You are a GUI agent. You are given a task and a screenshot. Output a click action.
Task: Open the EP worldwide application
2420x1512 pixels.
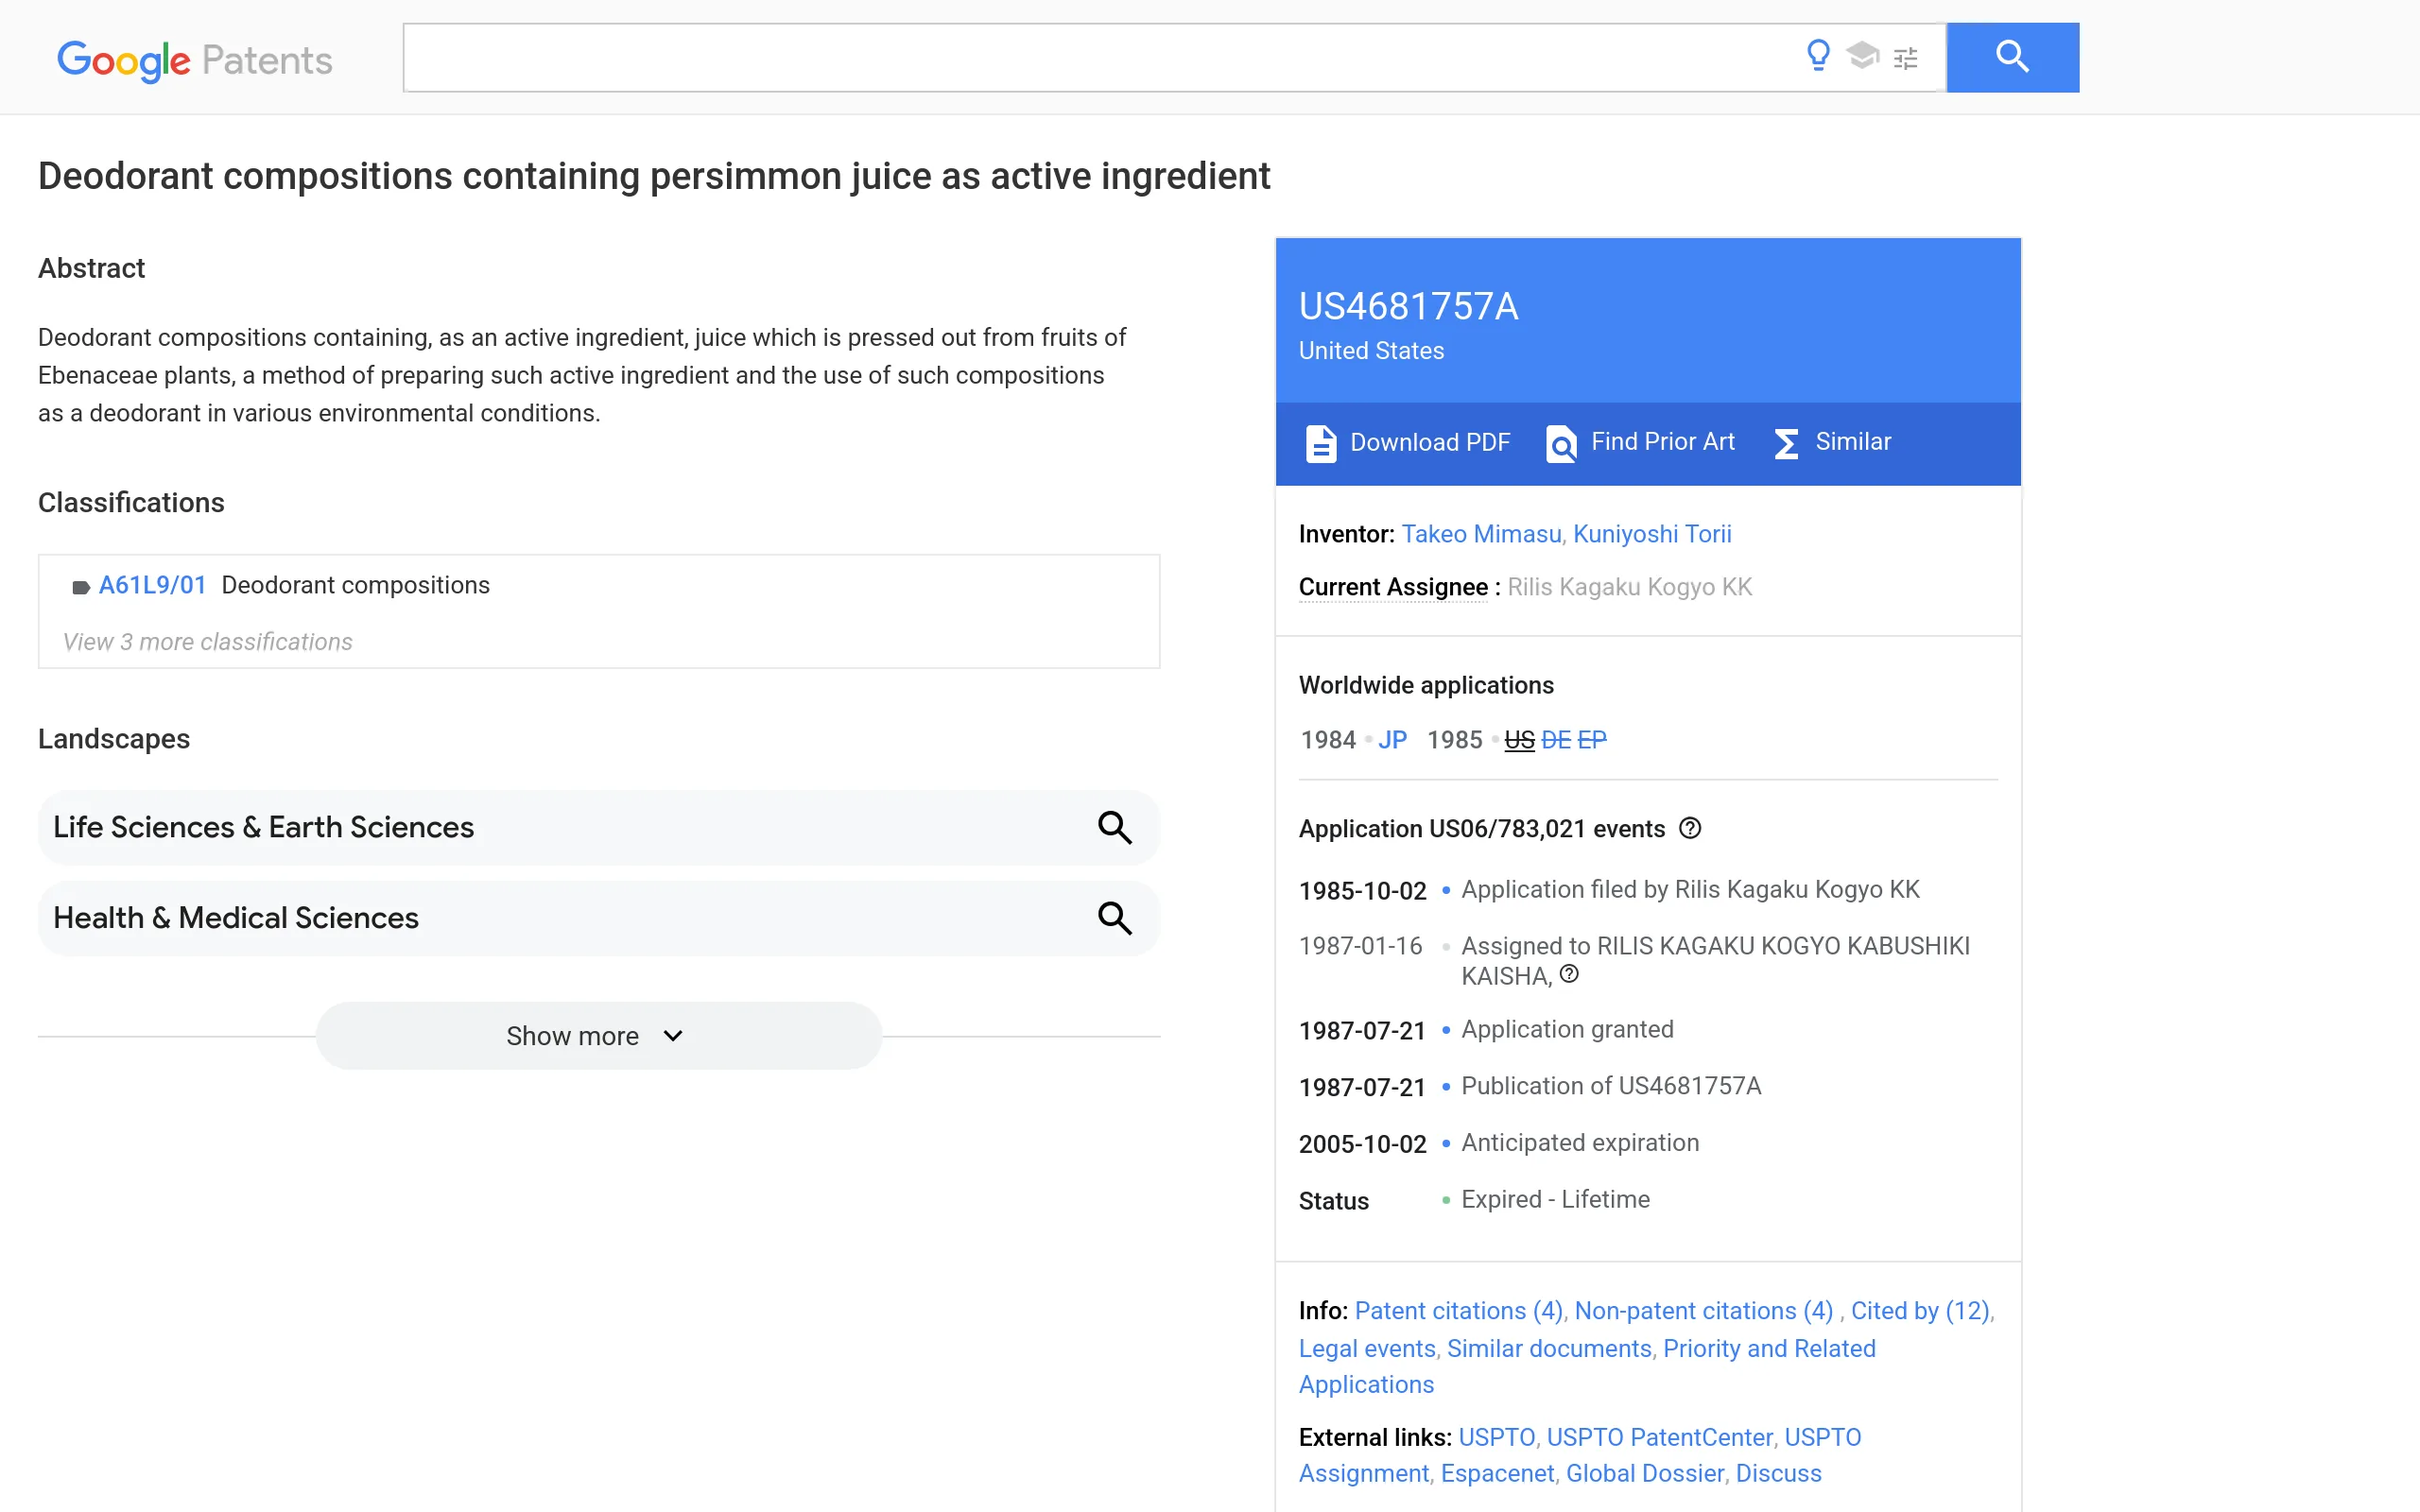pyautogui.click(x=1592, y=740)
